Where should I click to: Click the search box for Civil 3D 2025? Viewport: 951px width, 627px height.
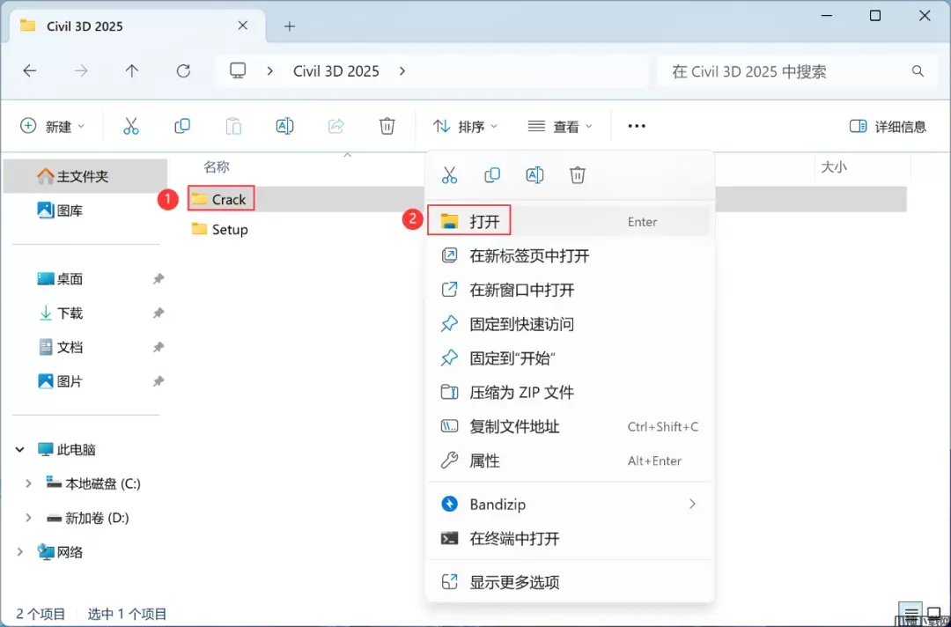784,71
